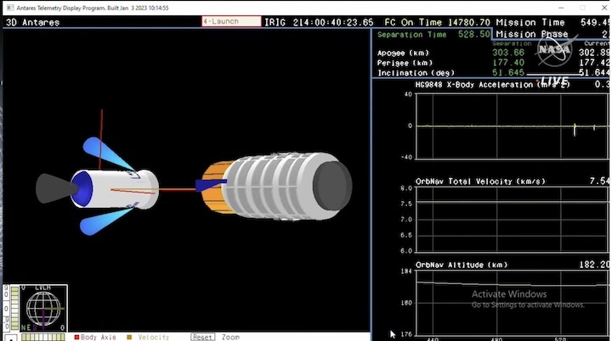
Task: Click the dark engine nozzle cone
Action: point(53,189)
